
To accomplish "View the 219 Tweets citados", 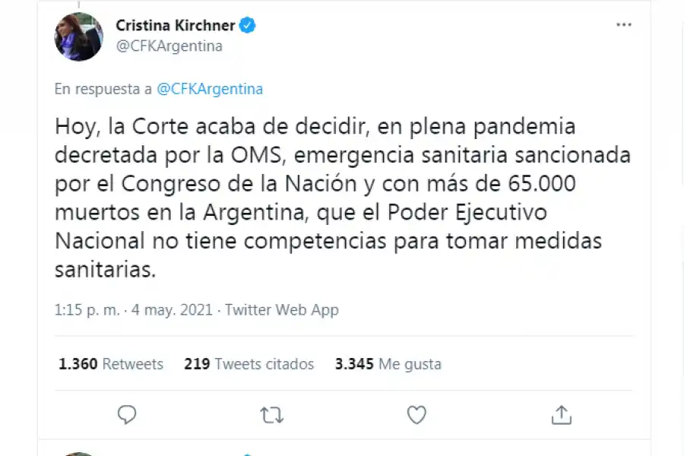I will coord(249,364).
